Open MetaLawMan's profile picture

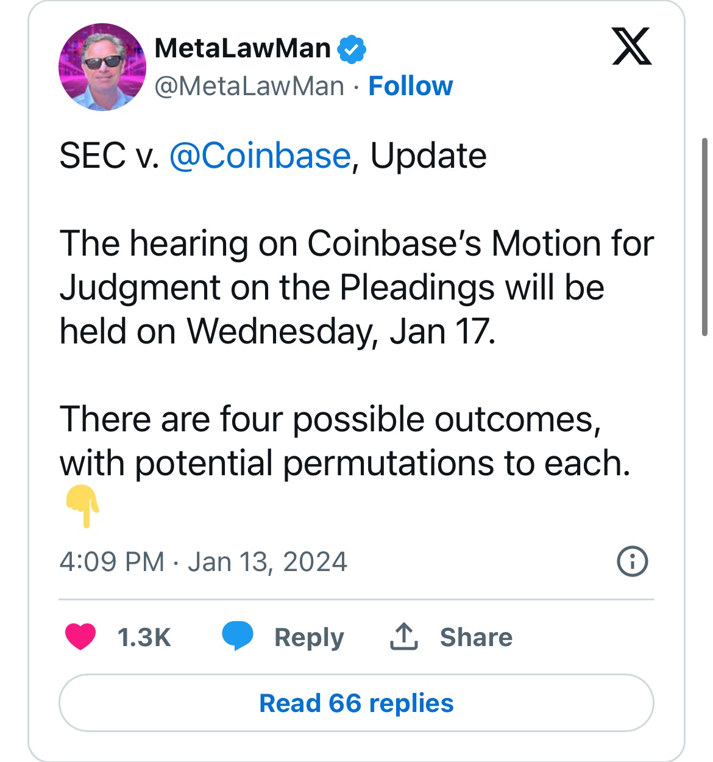(102, 67)
